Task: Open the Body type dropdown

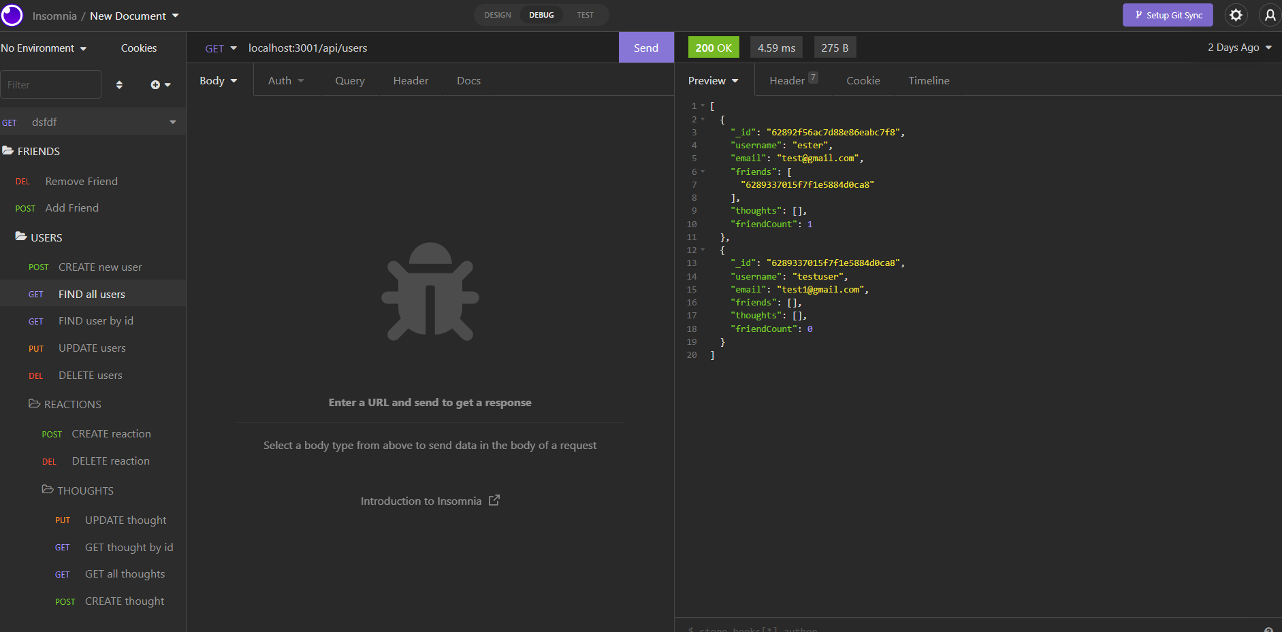Action: point(217,80)
